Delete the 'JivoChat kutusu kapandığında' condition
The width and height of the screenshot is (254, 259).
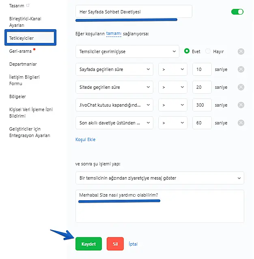pos(241,105)
